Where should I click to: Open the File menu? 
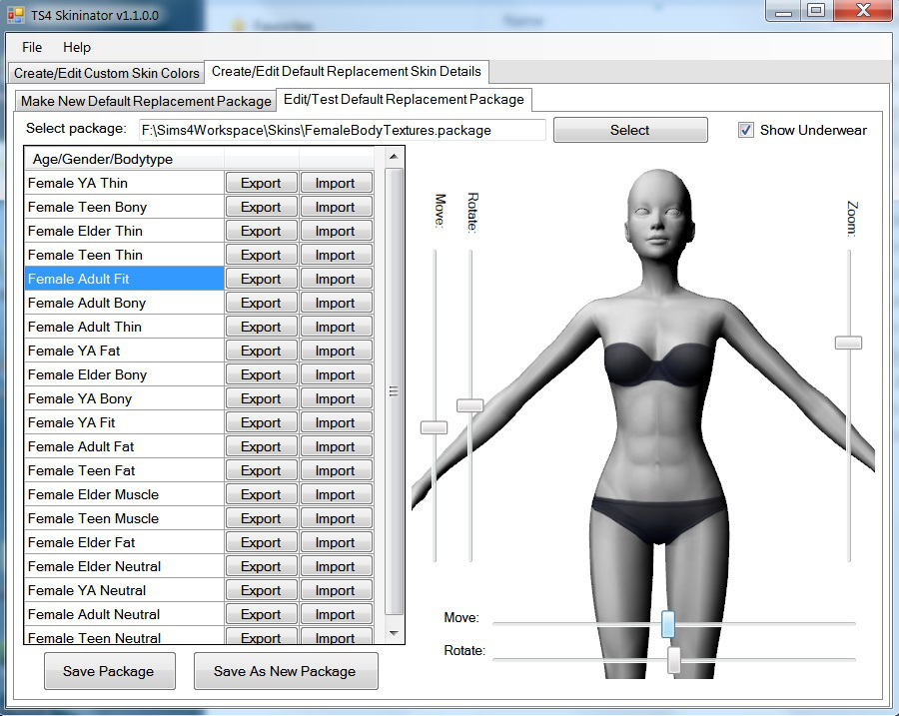[x=32, y=47]
